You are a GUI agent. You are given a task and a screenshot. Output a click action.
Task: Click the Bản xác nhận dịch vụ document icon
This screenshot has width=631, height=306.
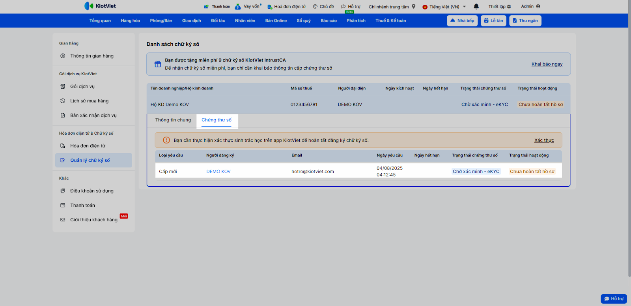pyautogui.click(x=63, y=115)
